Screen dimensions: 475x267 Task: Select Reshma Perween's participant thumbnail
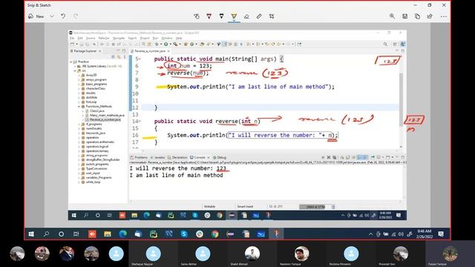[x=351, y=254]
